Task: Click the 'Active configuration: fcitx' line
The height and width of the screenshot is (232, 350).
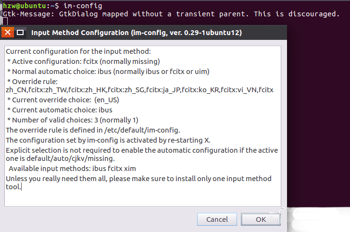Action: (84, 61)
